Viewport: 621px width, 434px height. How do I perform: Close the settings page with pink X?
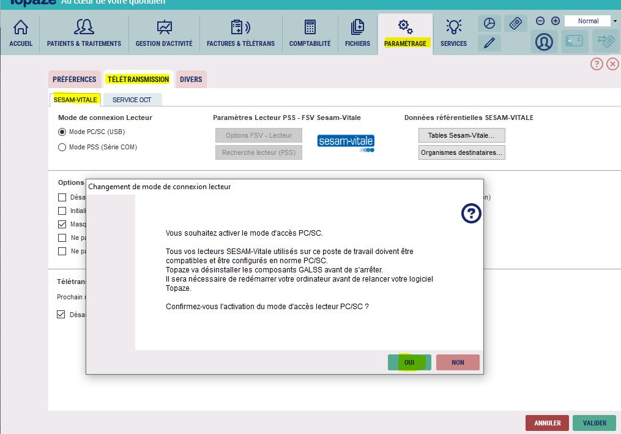click(612, 64)
